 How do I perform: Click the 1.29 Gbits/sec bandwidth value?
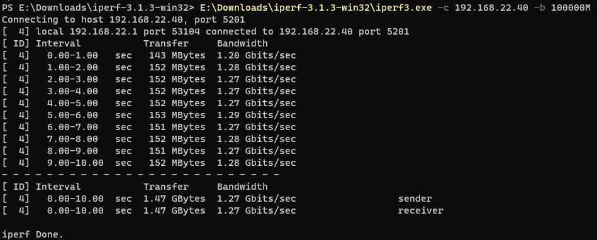click(x=256, y=115)
